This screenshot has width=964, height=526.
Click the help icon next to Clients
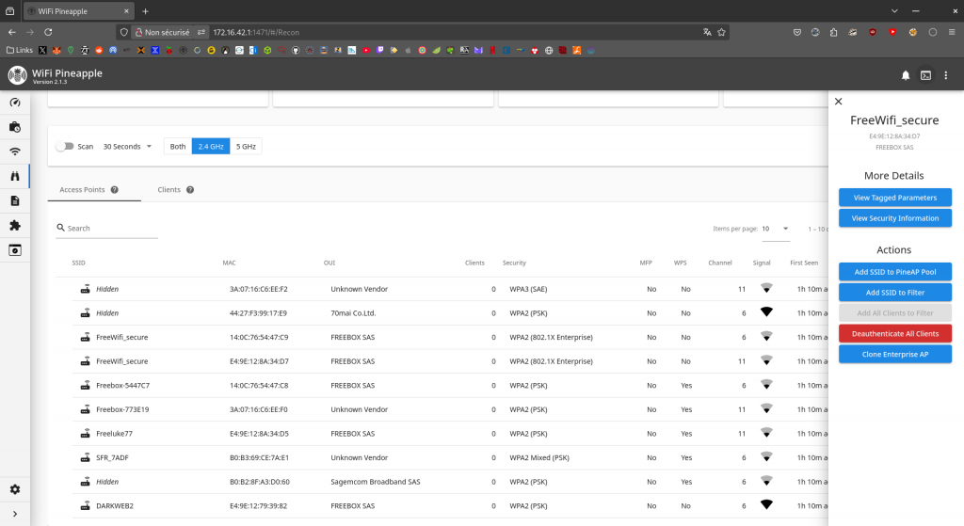click(190, 190)
